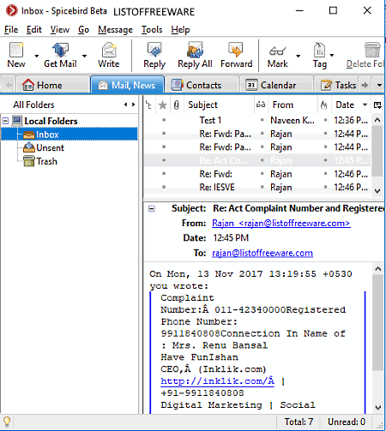Screen dimensions: 386x431
Task: Sort by junk status flame column
Action: (324, 105)
